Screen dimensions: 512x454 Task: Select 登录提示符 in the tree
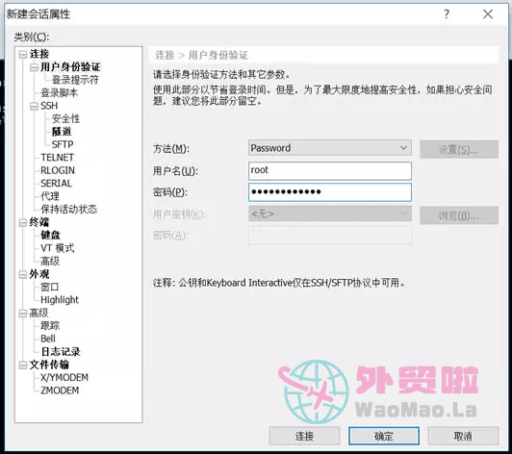(75, 80)
